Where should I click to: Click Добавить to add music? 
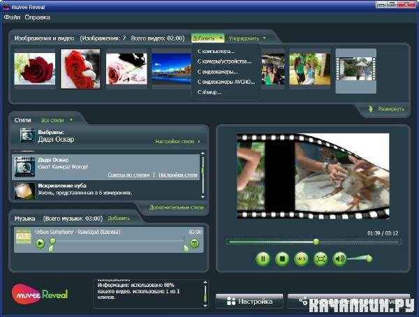click(119, 219)
